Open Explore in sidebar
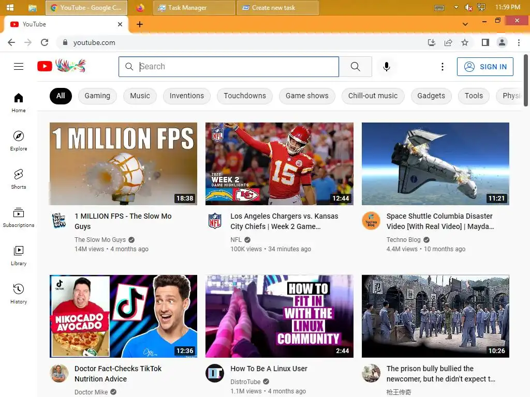 coord(19,141)
